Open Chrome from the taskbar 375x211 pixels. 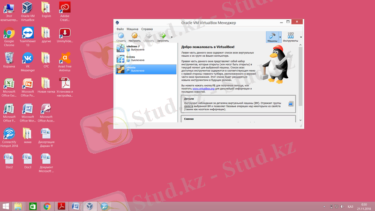(x=47, y=206)
